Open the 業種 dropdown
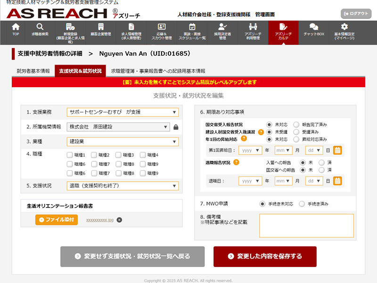377x283 pixels. click(x=123, y=142)
